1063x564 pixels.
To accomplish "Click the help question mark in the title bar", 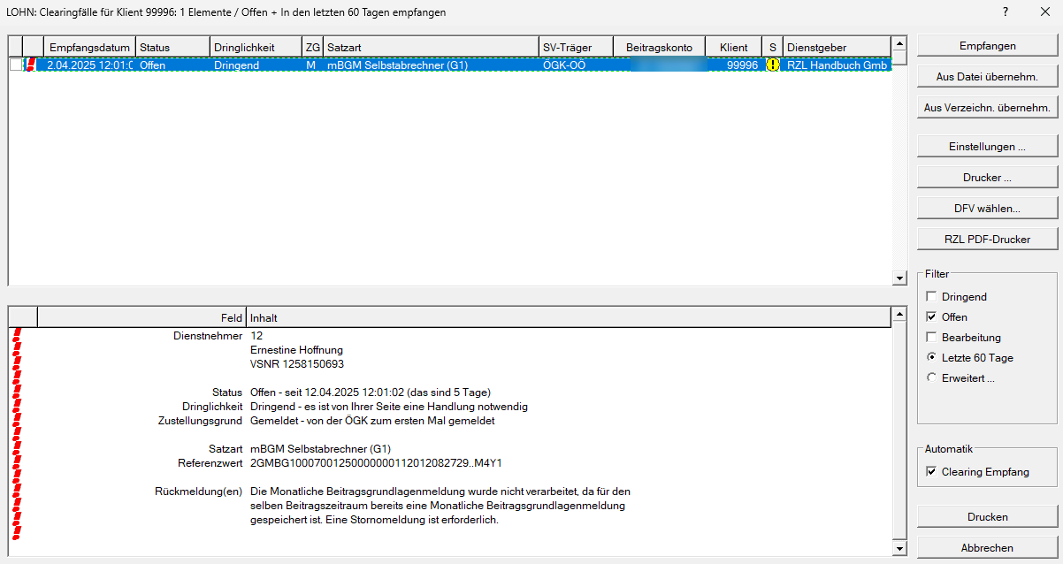I will pos(1005,12).
